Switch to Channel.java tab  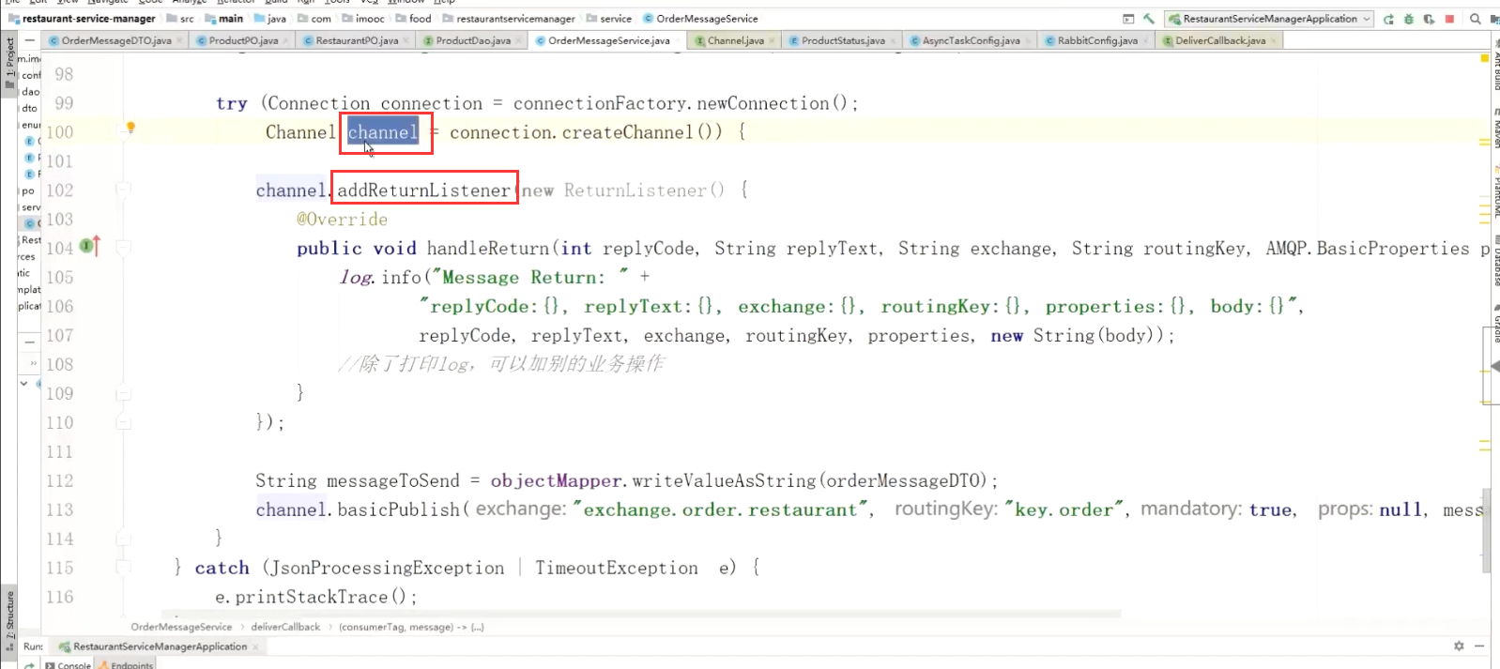[735, 40]
